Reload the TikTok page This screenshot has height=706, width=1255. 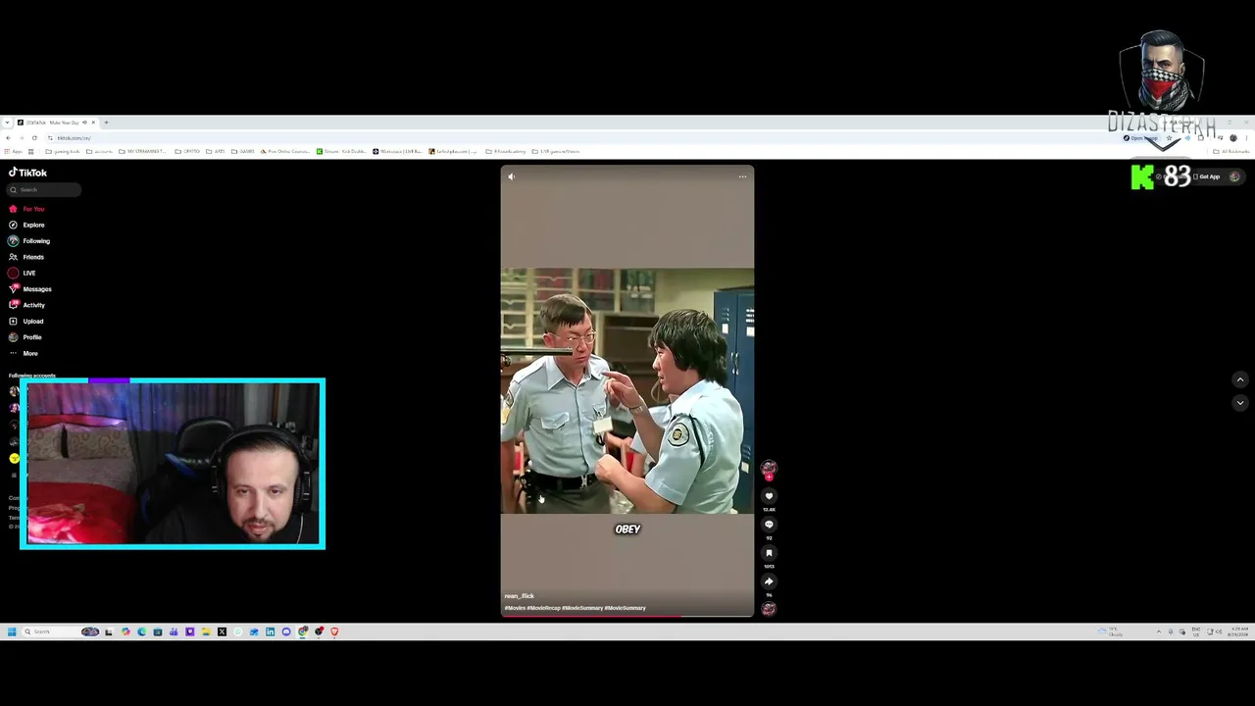pyautogui.click(x=34, y=138)
